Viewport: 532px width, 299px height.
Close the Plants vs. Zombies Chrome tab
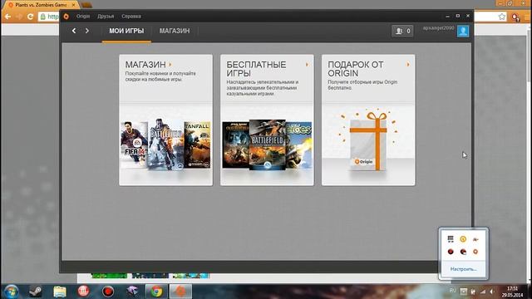click(x=73, y=5)
